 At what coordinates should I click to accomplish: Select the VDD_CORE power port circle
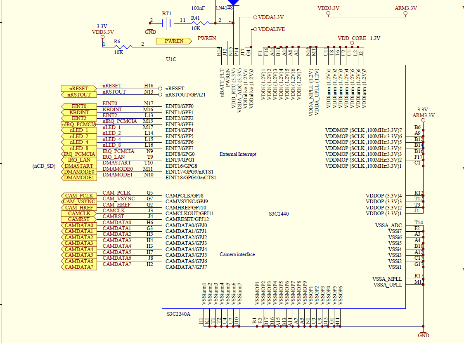click(x=352, y=43)
